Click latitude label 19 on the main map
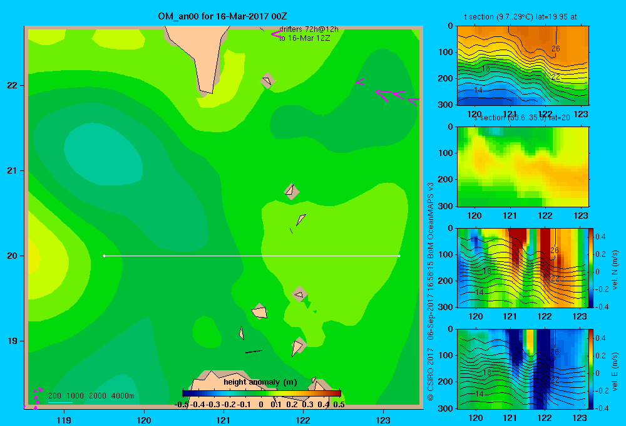This screenshot has height=426, width=626. point(12,341)
